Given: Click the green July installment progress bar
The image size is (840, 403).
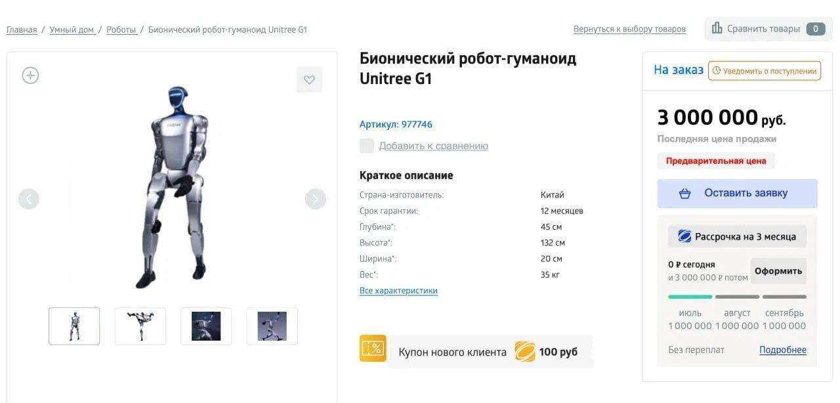Looking at the screenshot, I should (690, 297).
